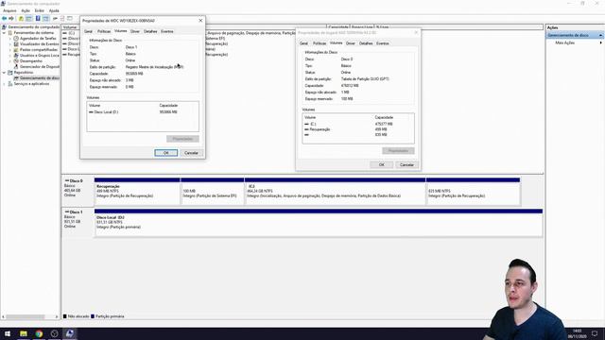Open Agendador de Tarefas in the tree
This screenshot has height=340, width=605.
tap(38, 39)
